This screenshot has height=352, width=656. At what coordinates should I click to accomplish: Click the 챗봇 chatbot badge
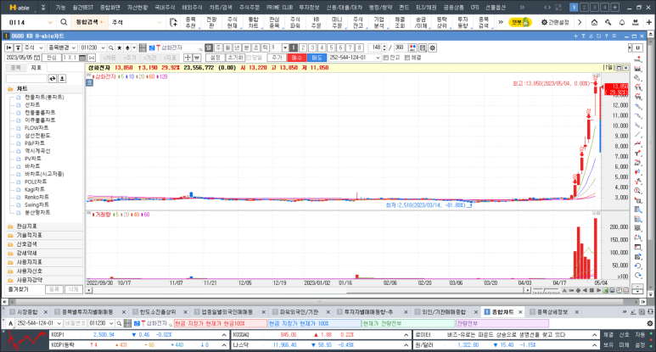[x=520, y=22]
